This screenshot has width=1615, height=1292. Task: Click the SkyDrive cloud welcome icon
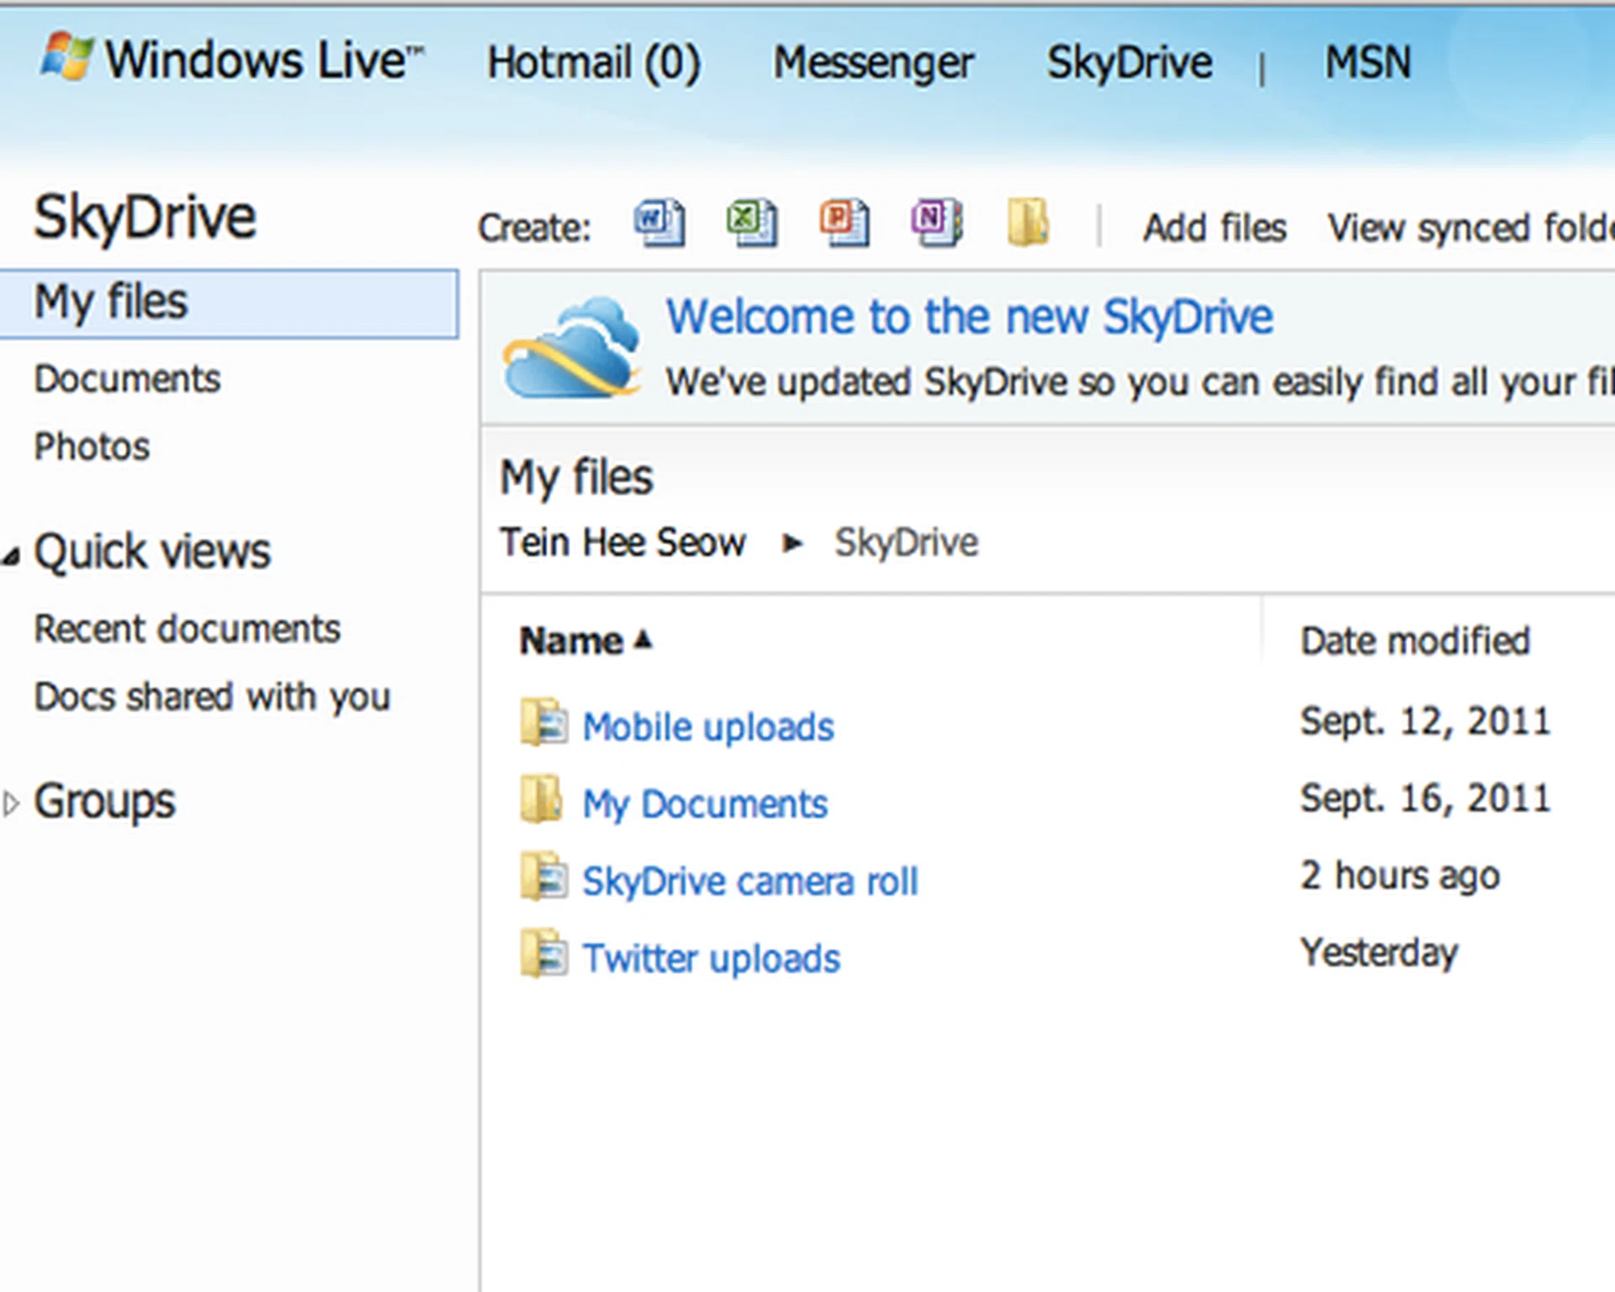[572, 347]
